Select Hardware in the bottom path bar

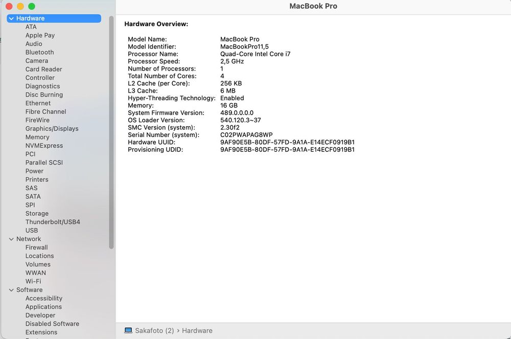[x=197, y=330]
